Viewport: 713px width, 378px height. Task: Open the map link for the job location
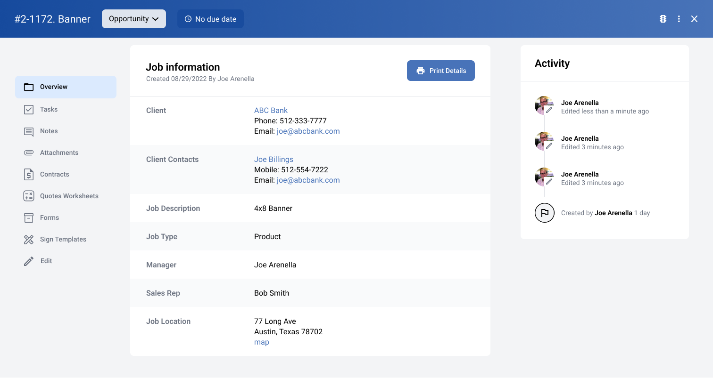click(x=261, y=342)
